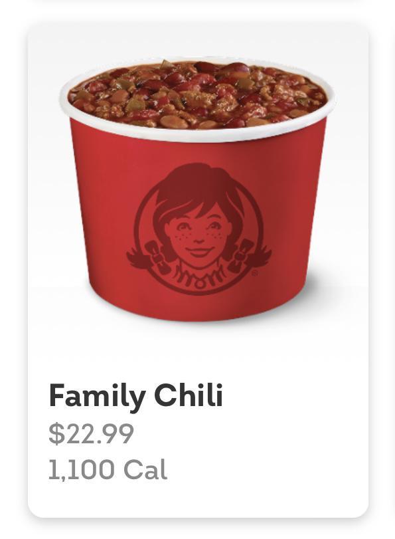The image size is (395, 539).
Task: Tap the freckled face in the logo
Action: (198, 235)
